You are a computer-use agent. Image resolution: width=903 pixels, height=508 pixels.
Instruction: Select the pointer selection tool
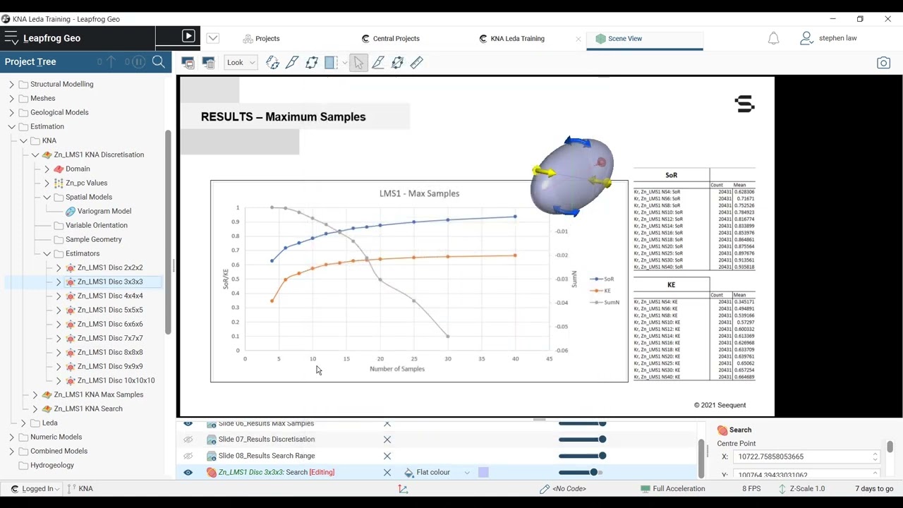click(358, 63)
